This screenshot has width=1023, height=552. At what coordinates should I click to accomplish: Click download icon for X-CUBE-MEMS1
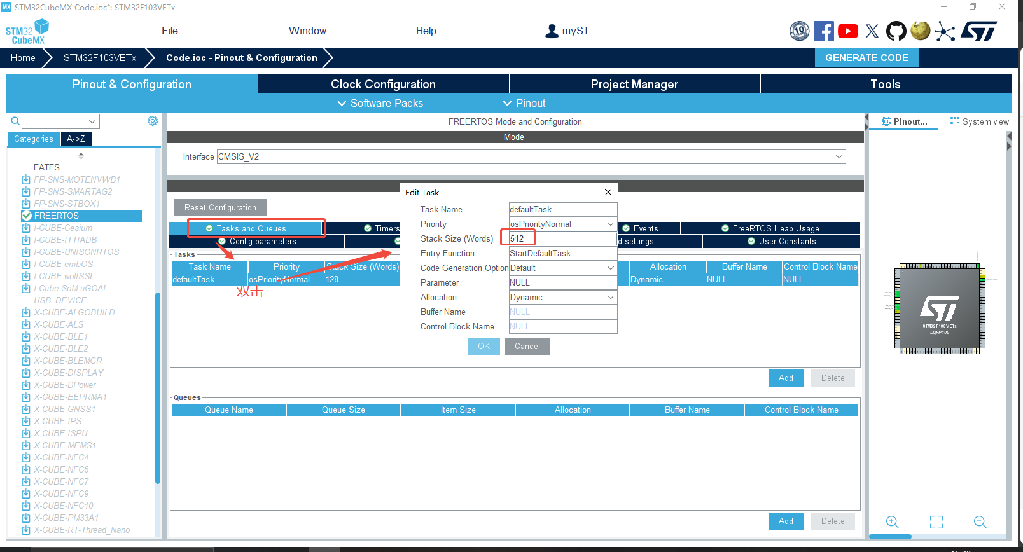(26, 445)
